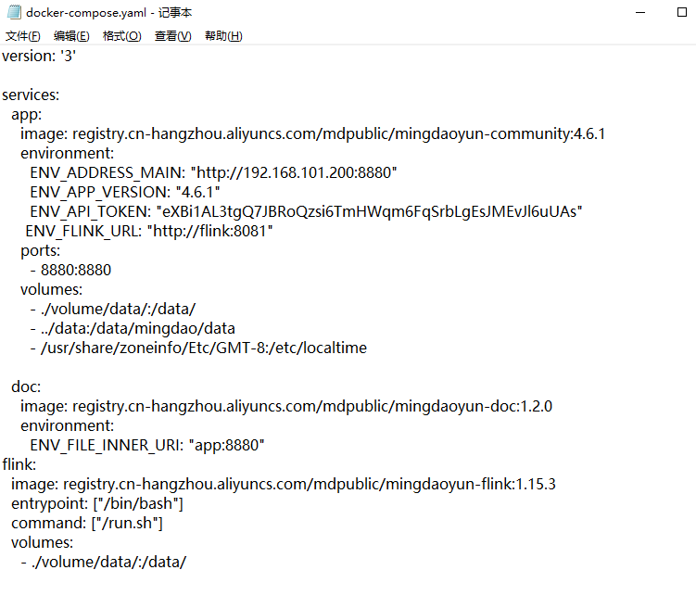
Task: Open the 文件(F) menu
Action: coord(22,36)
